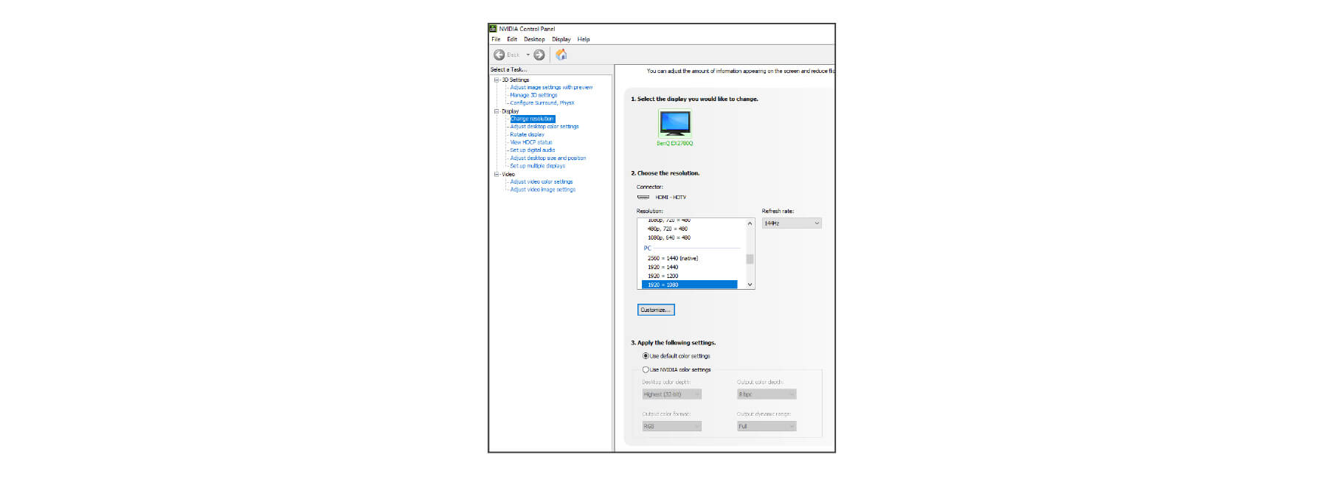This screenshot has height=477, width=1328.
Task: Click the Forward arrow icon in toolbar
Action: [x=539, y=55]
